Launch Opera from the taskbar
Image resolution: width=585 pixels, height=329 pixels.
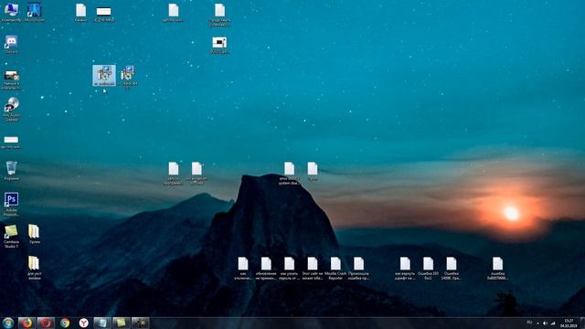(x=46, y=323)
